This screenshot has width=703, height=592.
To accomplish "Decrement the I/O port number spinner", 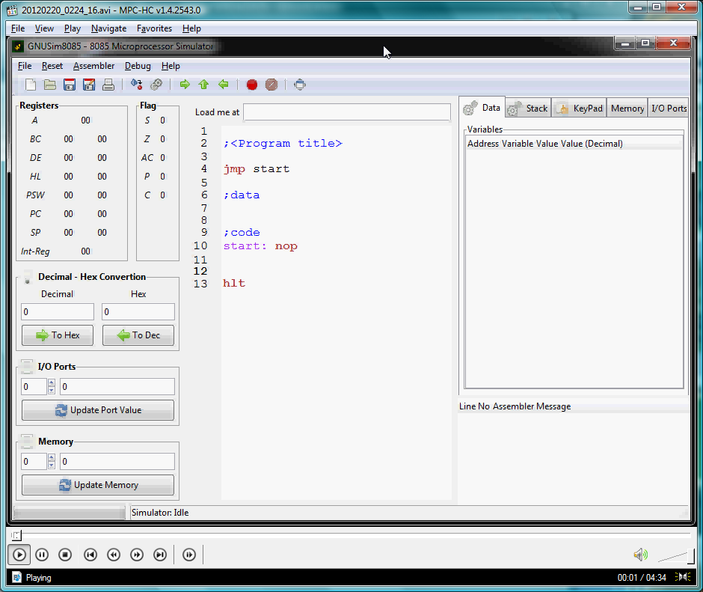I will click(52, 390).
